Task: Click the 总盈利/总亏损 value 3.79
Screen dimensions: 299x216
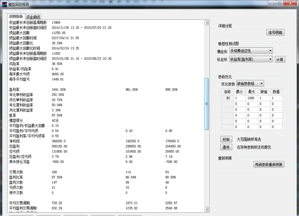Action: pos(55,156)
